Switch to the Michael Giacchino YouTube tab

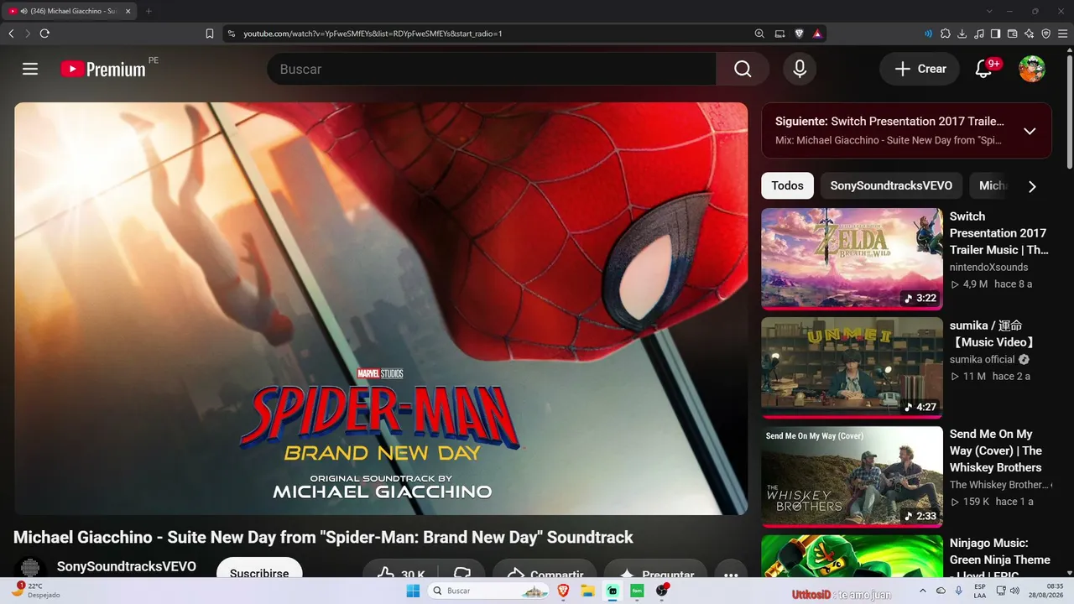(71, 11)
